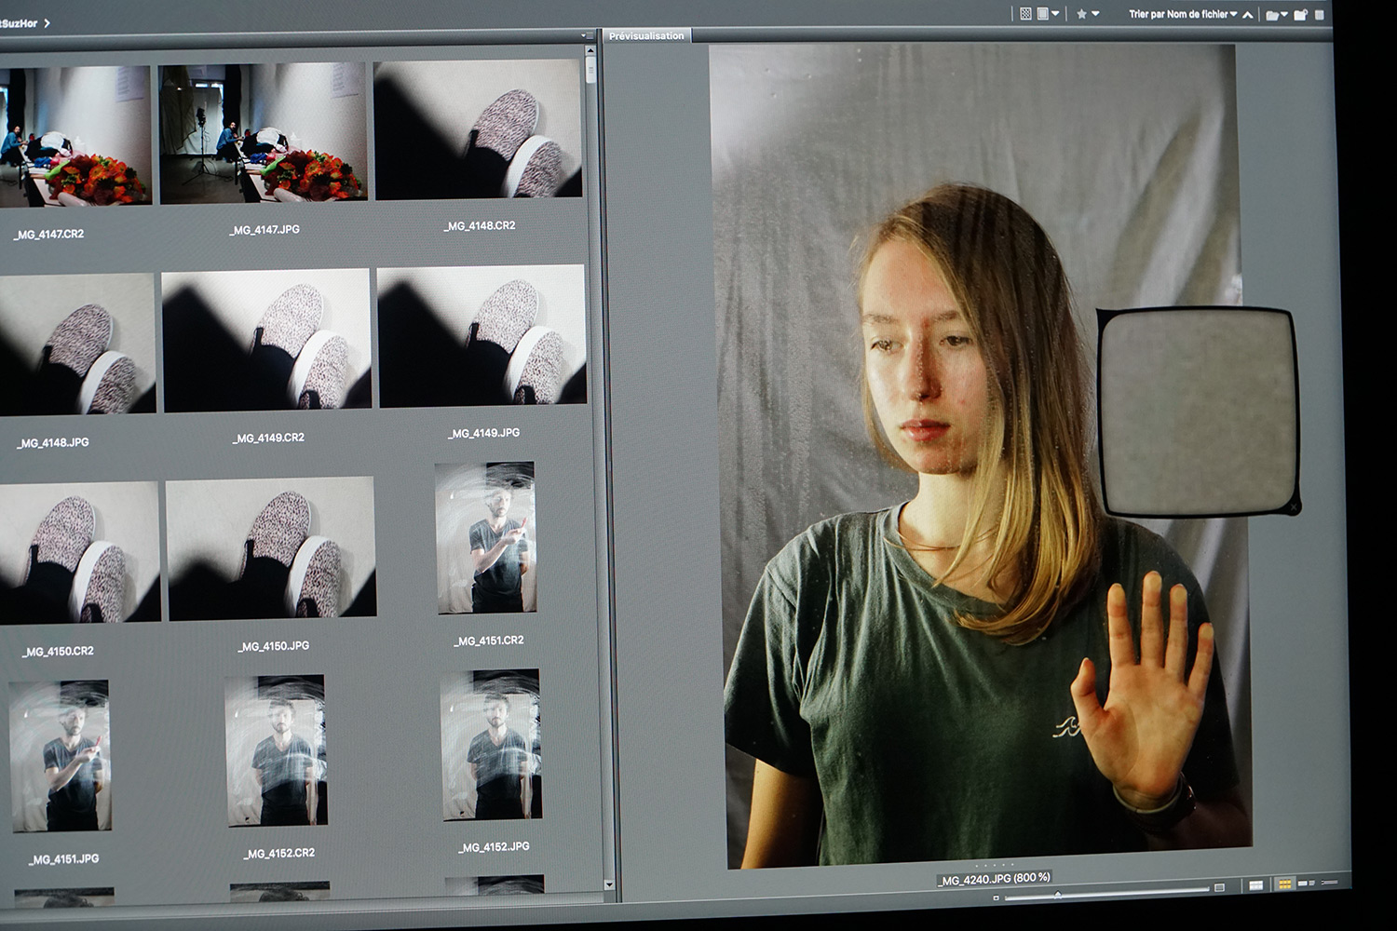Click the file name label _MG_4152.CR2
1397x931 pixels.
[279, 853]
